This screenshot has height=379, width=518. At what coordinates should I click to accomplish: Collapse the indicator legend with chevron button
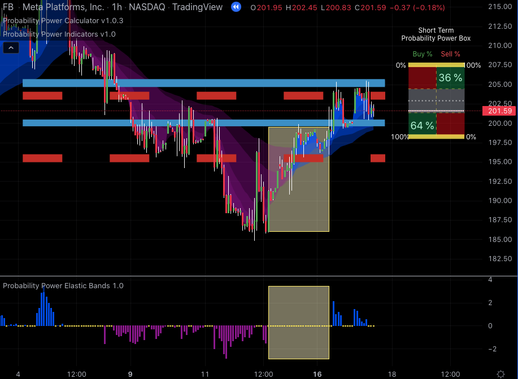11,49
